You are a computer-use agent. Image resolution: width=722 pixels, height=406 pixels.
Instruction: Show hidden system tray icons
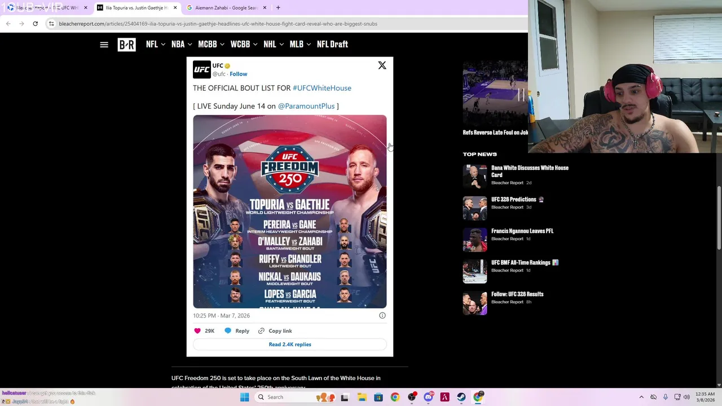pyautogui.click(x=641, y=397)
